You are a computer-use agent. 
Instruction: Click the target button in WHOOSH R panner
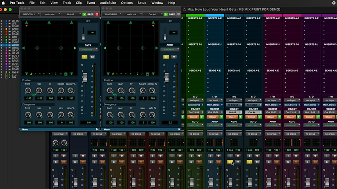178,14
